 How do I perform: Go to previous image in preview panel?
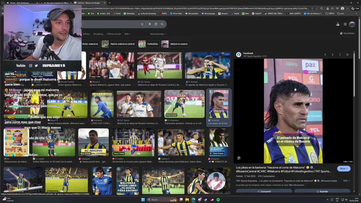(x=325, y=55)
